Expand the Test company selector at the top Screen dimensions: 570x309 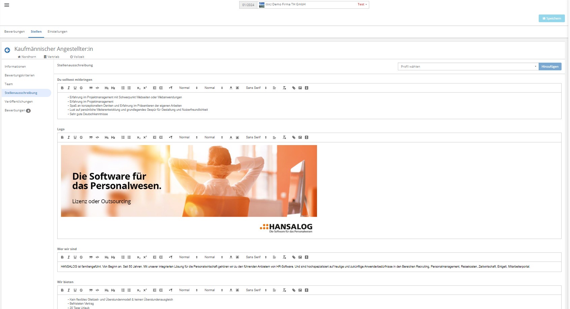362,5
